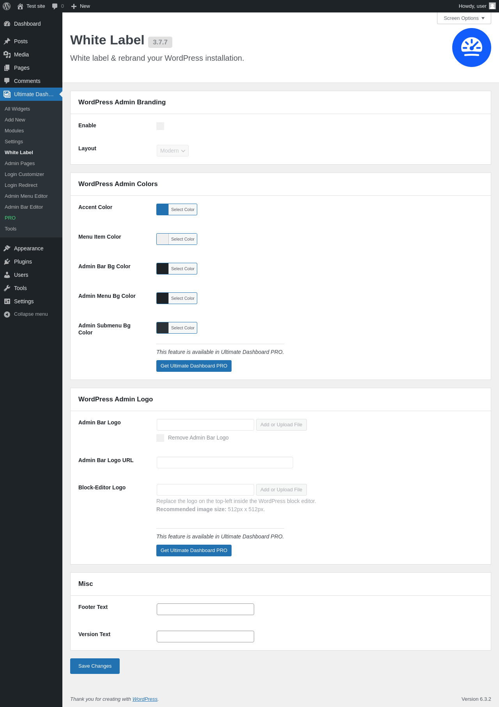Click Get Ultimate Dashboard PRO under Admin Colors
The image size is (499, 707).
pos(194,366)
